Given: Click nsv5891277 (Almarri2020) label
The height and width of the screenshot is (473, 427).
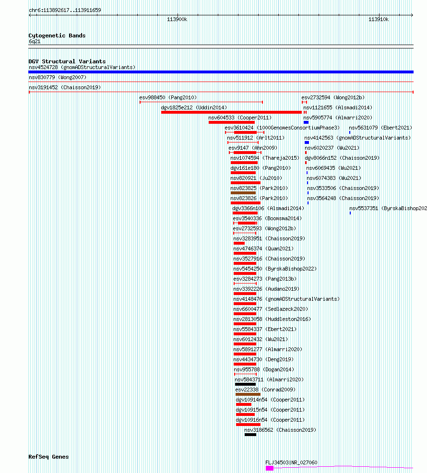Looking at the screenshot, I should coord(268,349).
